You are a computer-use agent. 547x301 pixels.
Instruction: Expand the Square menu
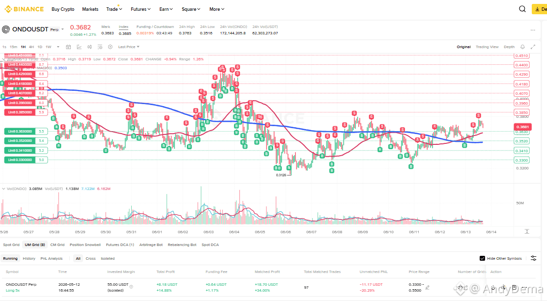pyautogui.click(x=191, y=9)
